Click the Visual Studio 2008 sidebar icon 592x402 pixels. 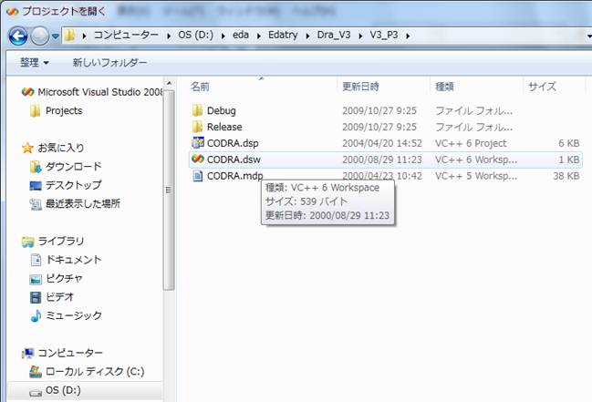(x=27, y=92)
